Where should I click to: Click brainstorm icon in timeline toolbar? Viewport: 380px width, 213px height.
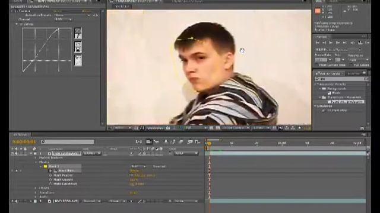[x=190, y=142]
